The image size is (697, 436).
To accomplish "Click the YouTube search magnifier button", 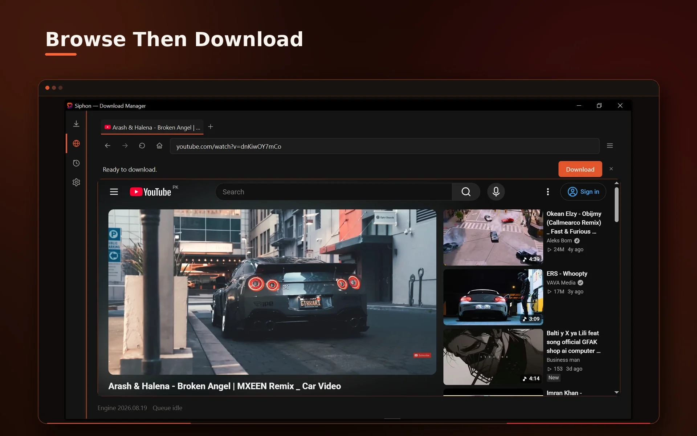I will (466, 192).
